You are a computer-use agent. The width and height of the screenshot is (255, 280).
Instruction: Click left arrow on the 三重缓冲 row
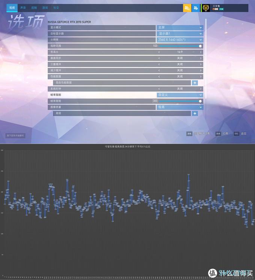[159, 64]
